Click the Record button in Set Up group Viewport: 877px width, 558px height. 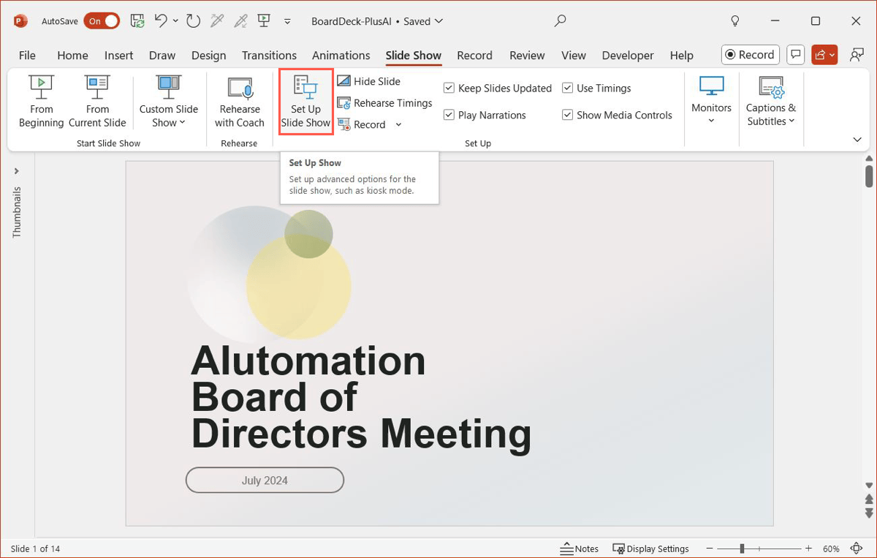pos(362,125)
